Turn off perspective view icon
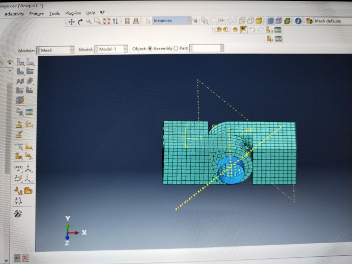This screenshot has height=264, width=352. point(128,21)
